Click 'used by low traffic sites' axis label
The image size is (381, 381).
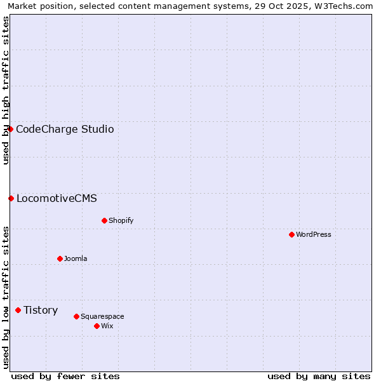pos(6,297)
